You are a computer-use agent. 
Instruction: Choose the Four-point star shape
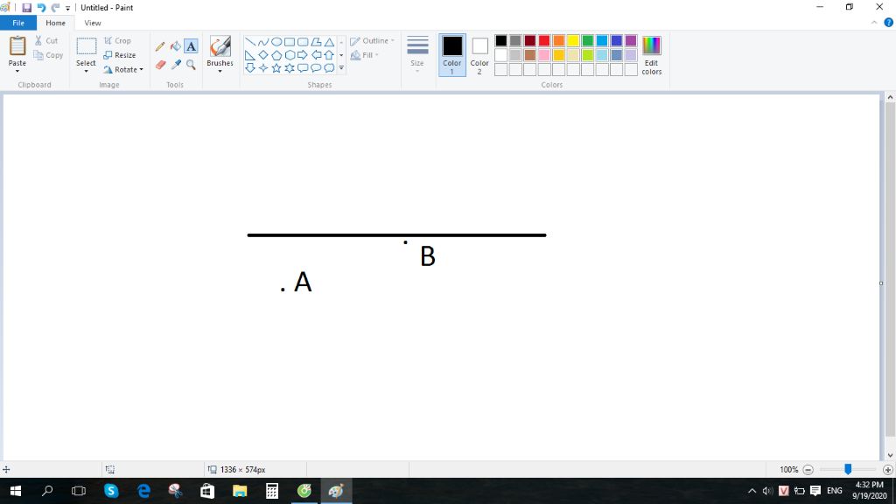click(x=262, y=68)
